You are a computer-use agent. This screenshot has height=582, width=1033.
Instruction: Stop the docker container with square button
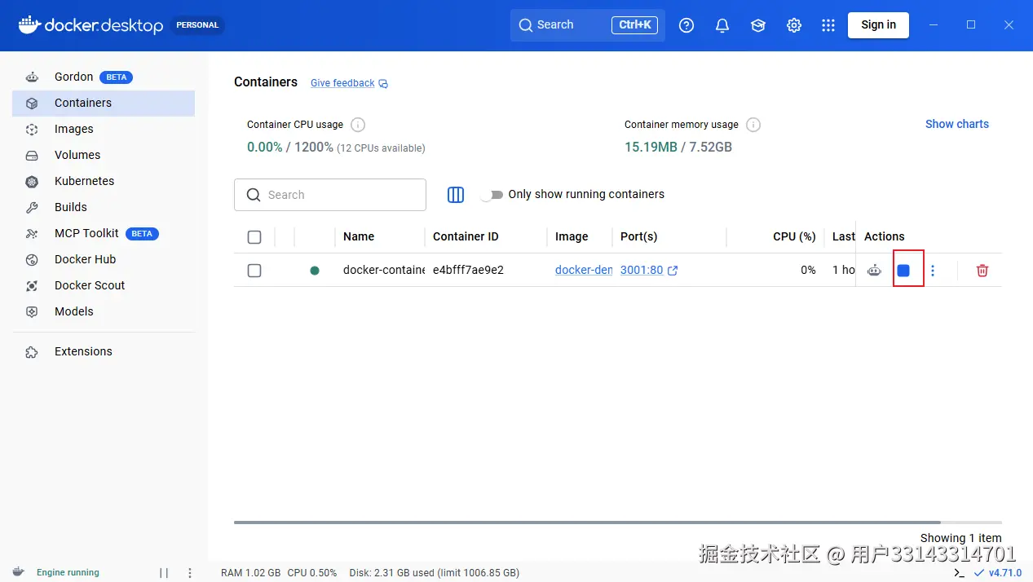pos(903,271)
